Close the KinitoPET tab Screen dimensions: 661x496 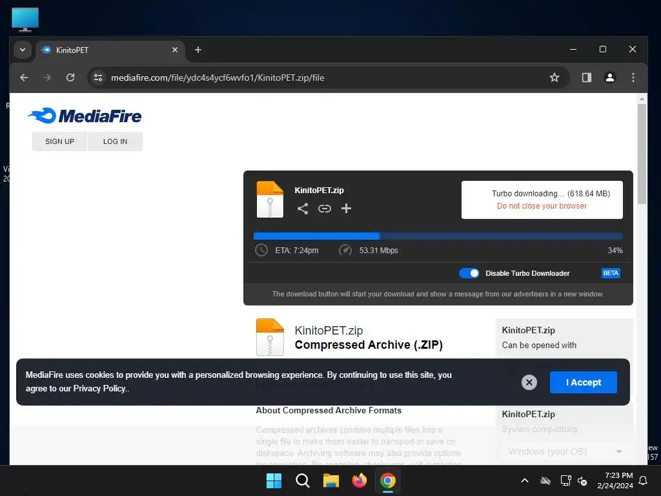pyautogui.click(x=175, y=50)
